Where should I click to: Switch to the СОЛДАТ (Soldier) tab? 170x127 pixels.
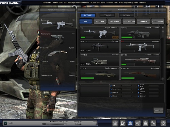(107, 15)
